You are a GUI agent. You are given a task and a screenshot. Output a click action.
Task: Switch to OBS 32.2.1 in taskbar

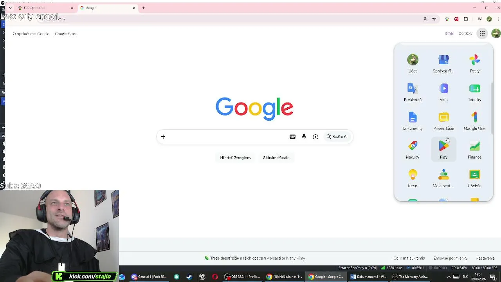pyautogui.click(x=242, y=277)
